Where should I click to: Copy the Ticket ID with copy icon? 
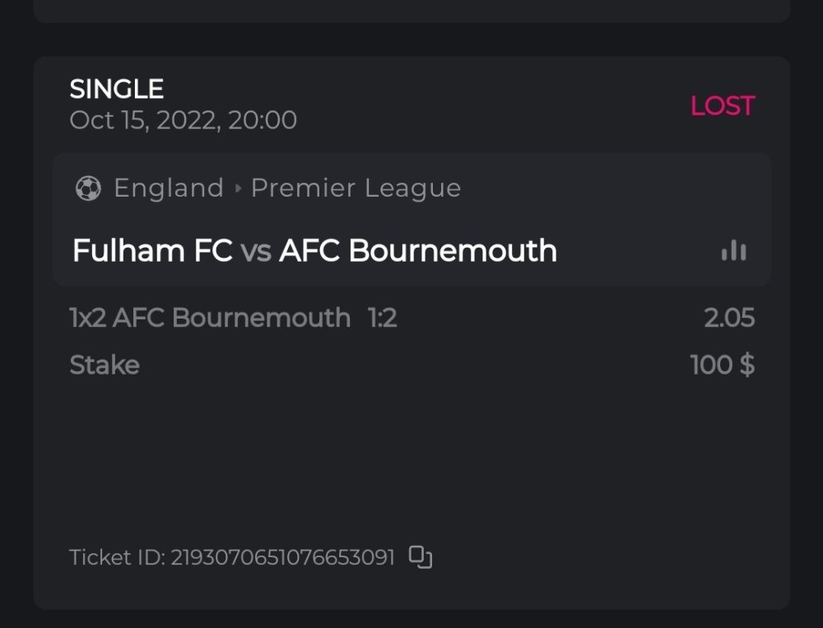(x=421, y=557)
